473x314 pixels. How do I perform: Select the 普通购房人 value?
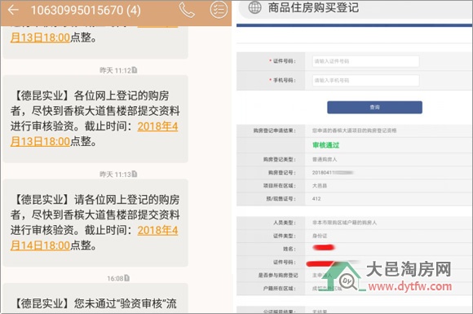click(325, 159)
